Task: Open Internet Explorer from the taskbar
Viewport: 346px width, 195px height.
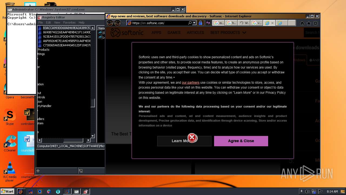Action: 20,191
